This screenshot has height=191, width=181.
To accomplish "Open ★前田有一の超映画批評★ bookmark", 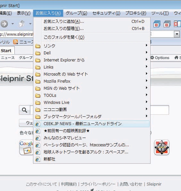I will 92,131.
